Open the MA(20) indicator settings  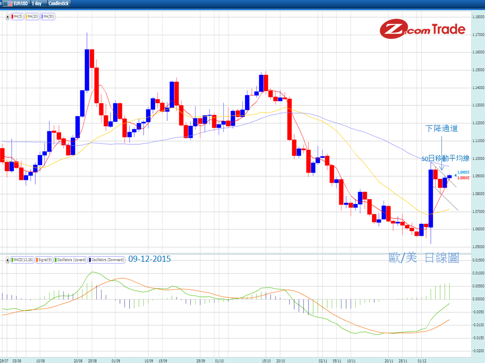point(32,16)
